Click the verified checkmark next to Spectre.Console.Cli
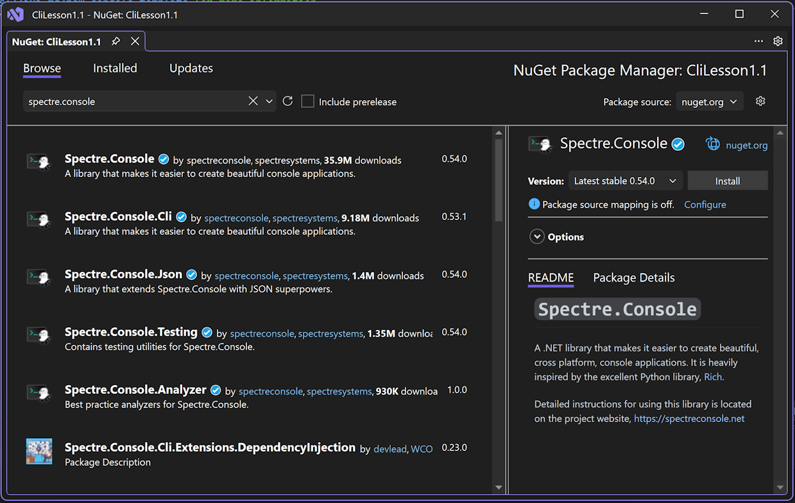Screen dimensions: 795x503 pyautogui.click(x=181, y=216)
